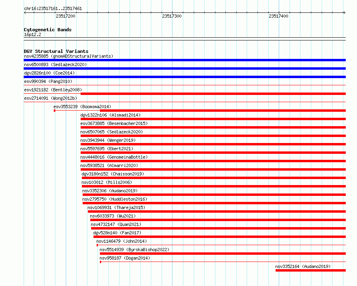
Task: Click nsv1069931 Thareja2015 label
Action: [x=116, y=207]
